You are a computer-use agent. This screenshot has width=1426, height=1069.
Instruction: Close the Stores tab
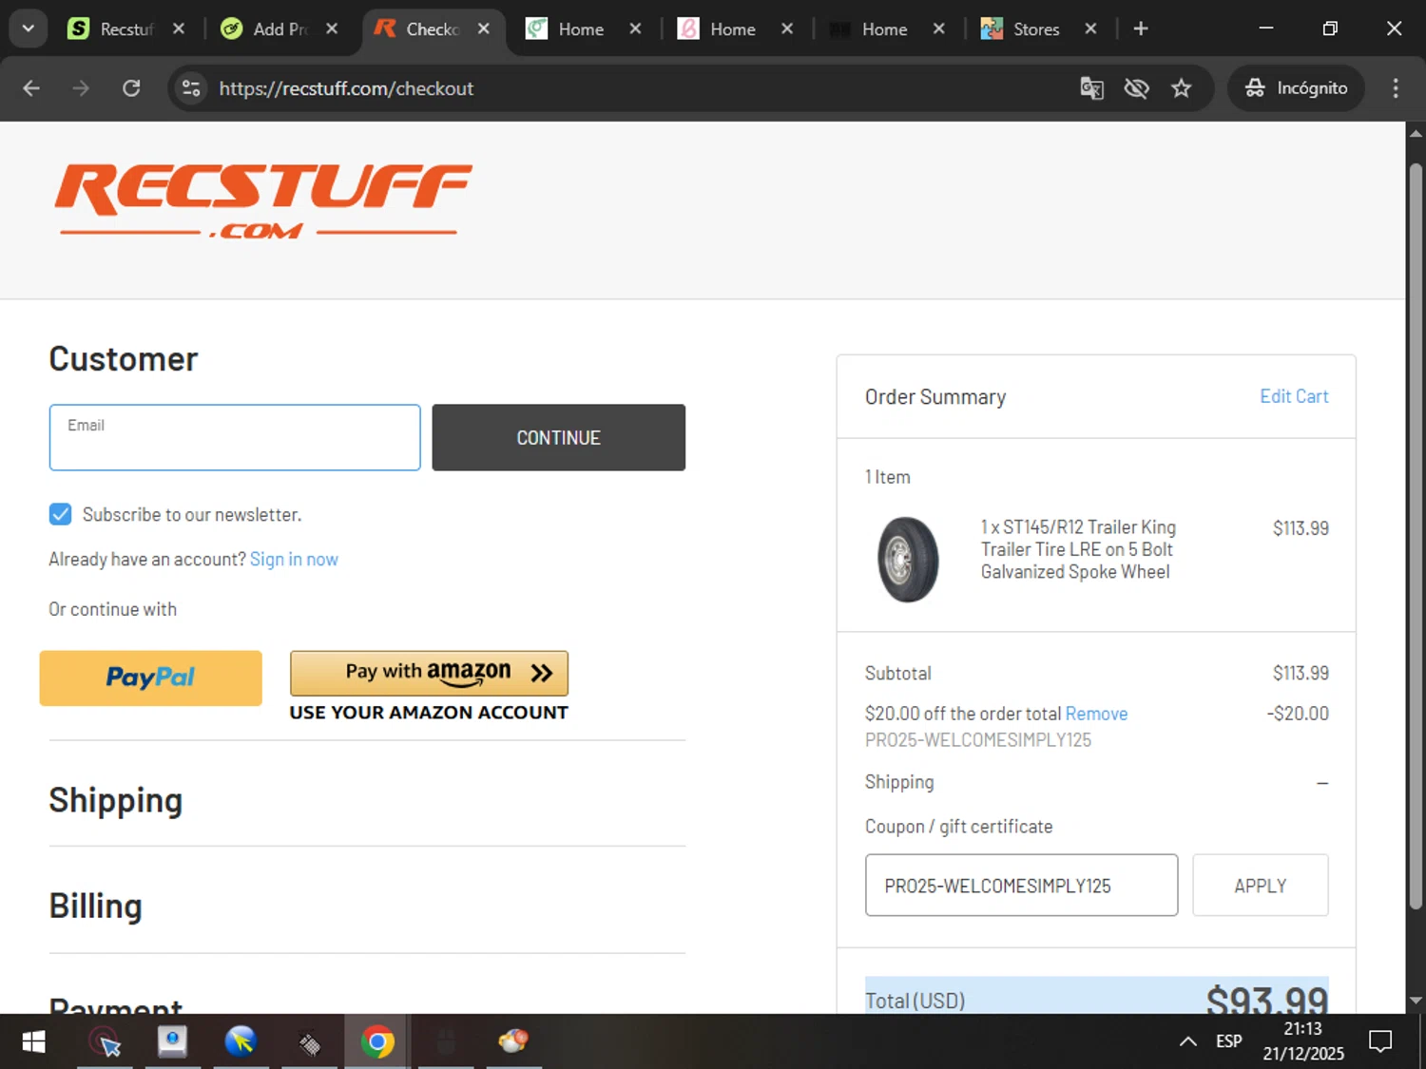click(1090, 29)
